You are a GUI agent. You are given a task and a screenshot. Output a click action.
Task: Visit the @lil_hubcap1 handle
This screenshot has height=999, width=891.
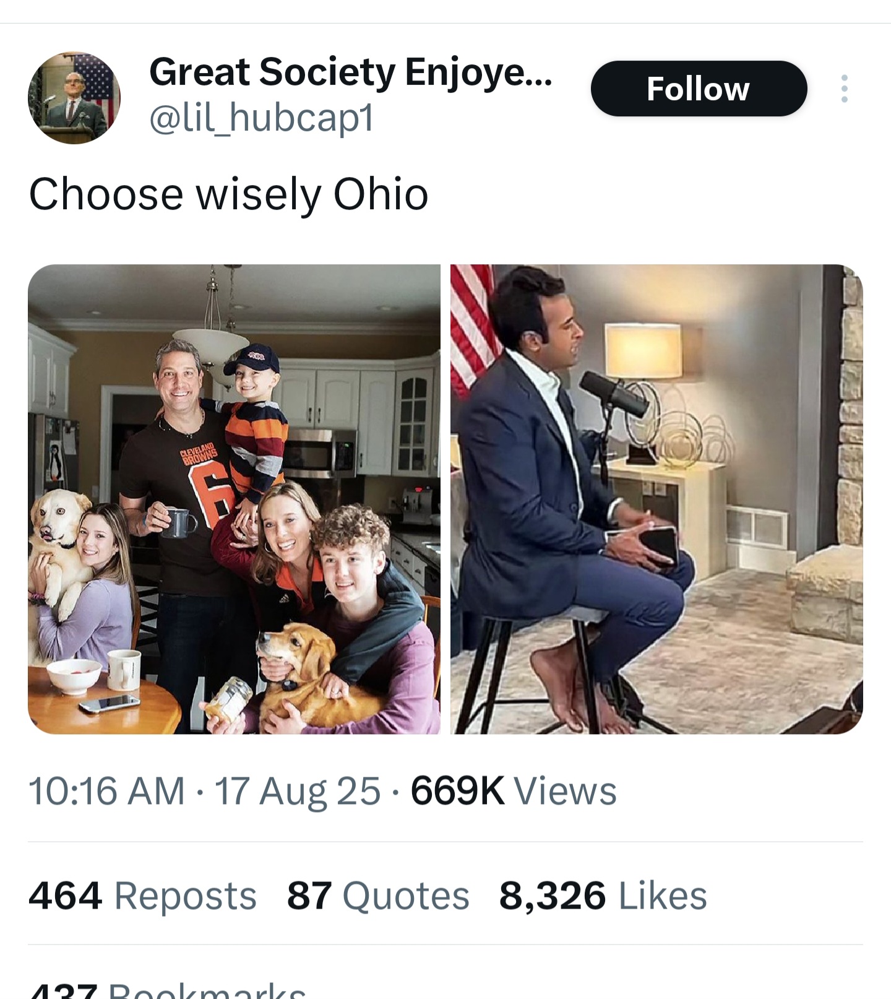[x=262, y=118]
